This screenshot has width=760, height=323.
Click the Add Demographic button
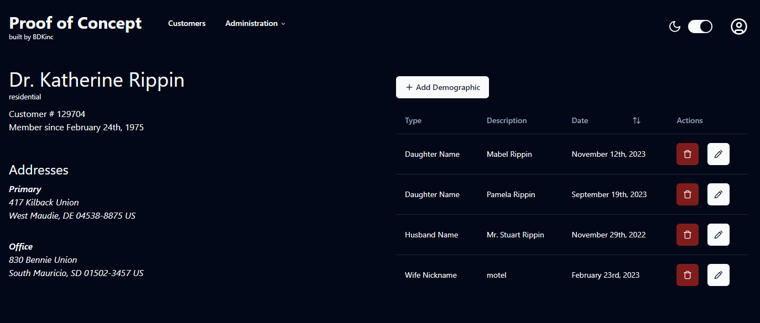[442, 87]
